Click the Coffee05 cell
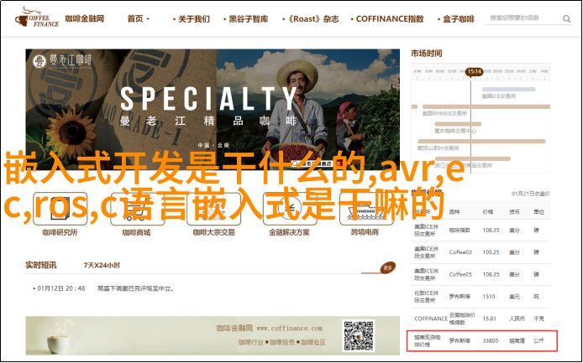Image resolution: width=583 pixels, height=363 pixels. point(460,275)
